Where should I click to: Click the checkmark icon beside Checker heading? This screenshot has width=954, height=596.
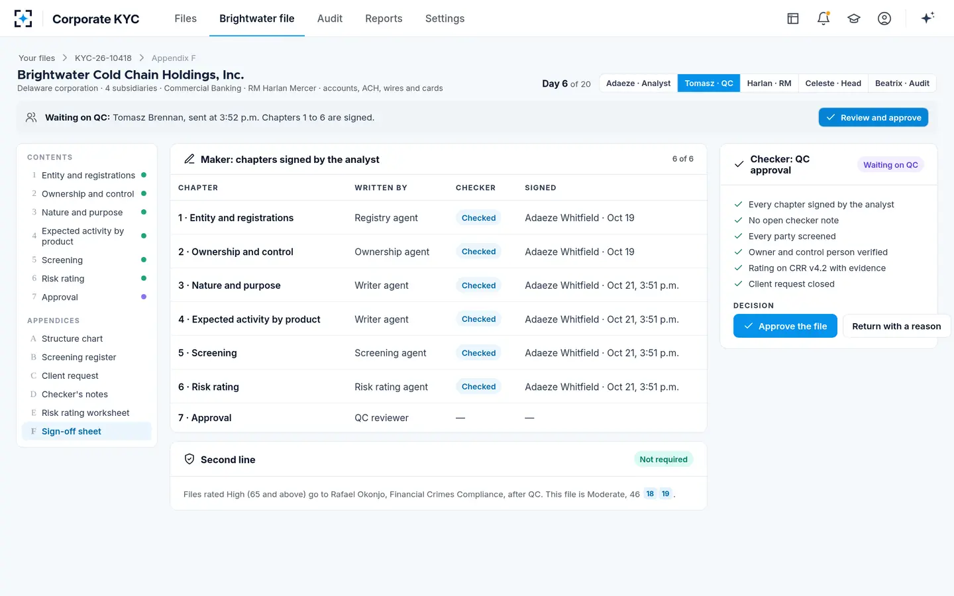tap(739, 164)
